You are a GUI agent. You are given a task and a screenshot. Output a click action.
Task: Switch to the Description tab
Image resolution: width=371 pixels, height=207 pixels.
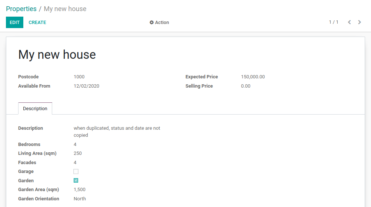tap(35, 109)
